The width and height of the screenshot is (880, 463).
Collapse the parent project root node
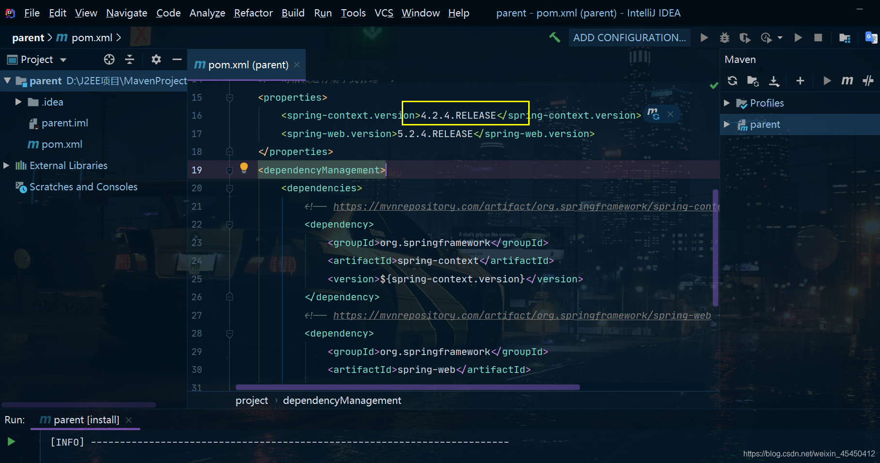[x=7, y=80]
